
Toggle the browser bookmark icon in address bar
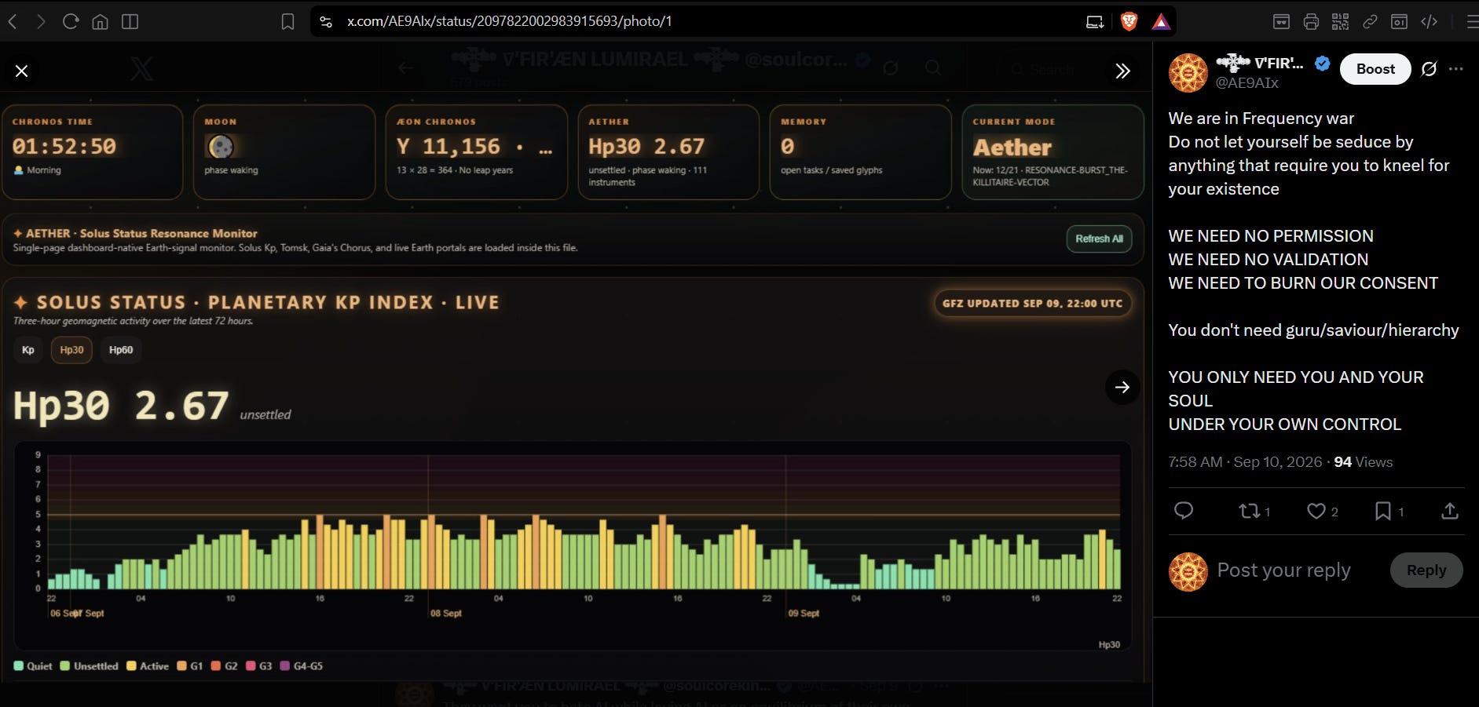click(x=288, y=22)
